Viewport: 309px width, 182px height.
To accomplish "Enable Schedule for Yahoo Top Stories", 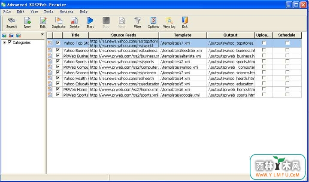I will [x=288, y=43].
